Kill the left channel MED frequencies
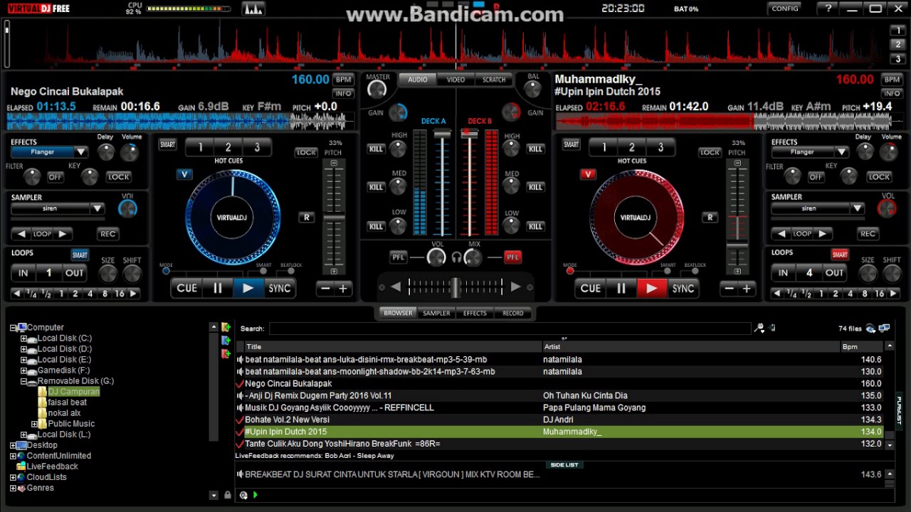Screen dimensions: 911x512 pyautogui.click(x=376, y=186)
